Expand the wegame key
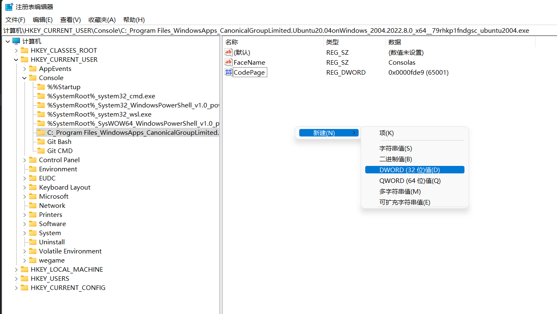The height and width of the screenshot is (314, 557). pos(24,260)
